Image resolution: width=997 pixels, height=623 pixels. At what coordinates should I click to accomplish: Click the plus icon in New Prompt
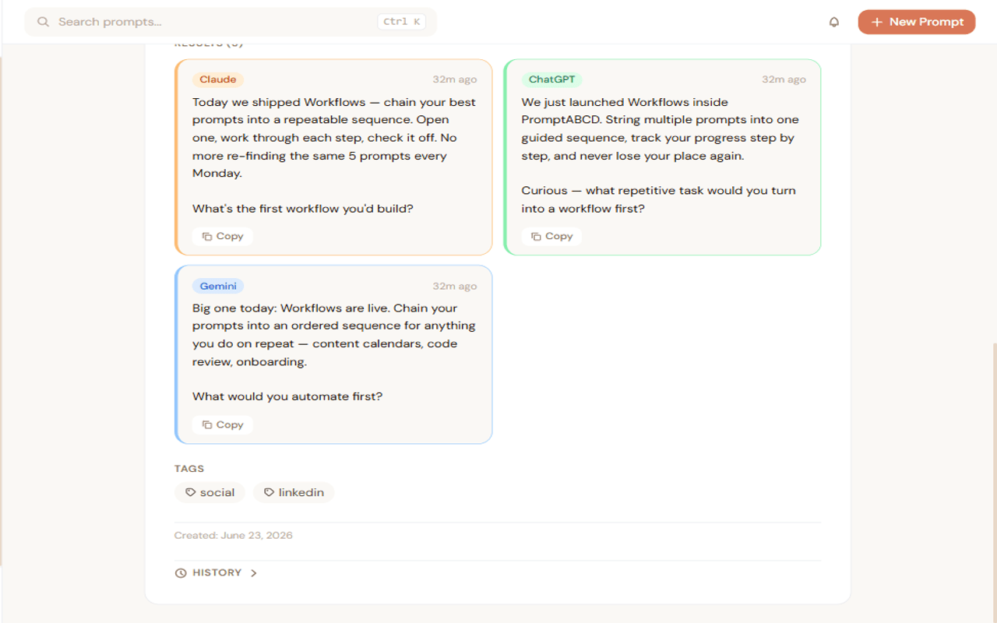(877, 22)
